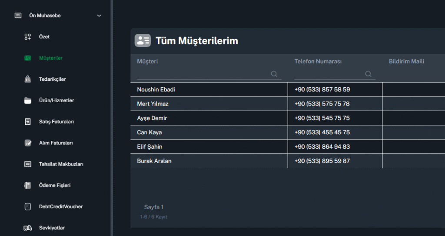Click the Ödeme Fişleri receipt icon
445x236 pixels.
click(28, 186)
